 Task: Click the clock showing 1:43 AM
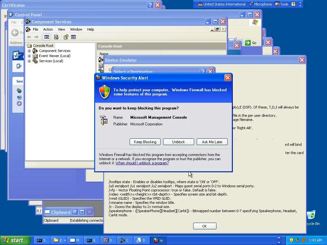pyautogui.click(x=315, y=240)
